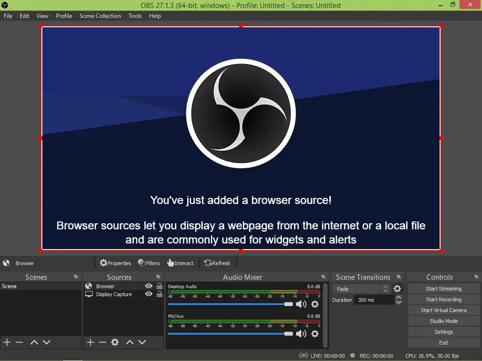Click Display Capture monitor icon
This screenshot has height=361, width=482.
(89, 294)
